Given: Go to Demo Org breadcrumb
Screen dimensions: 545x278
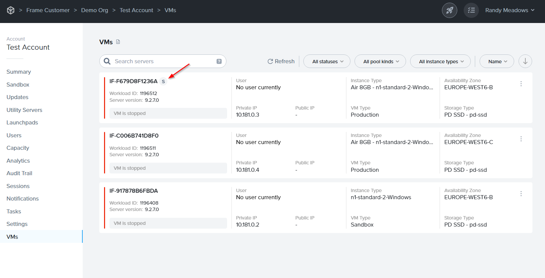Looking at the screenshot, I should (95, 10).
